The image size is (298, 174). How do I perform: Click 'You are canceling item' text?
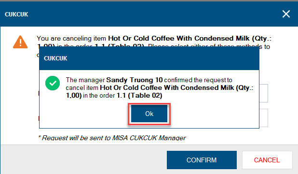71,39
